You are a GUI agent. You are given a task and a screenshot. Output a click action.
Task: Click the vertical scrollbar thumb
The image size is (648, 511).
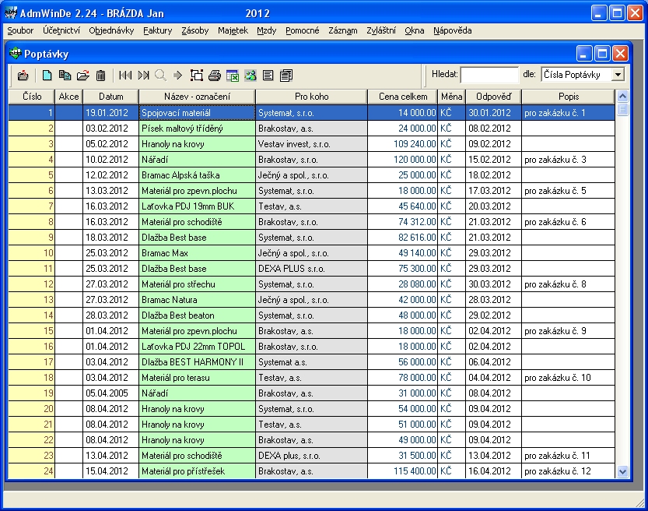pyautogui.click(x=623, y=110)
